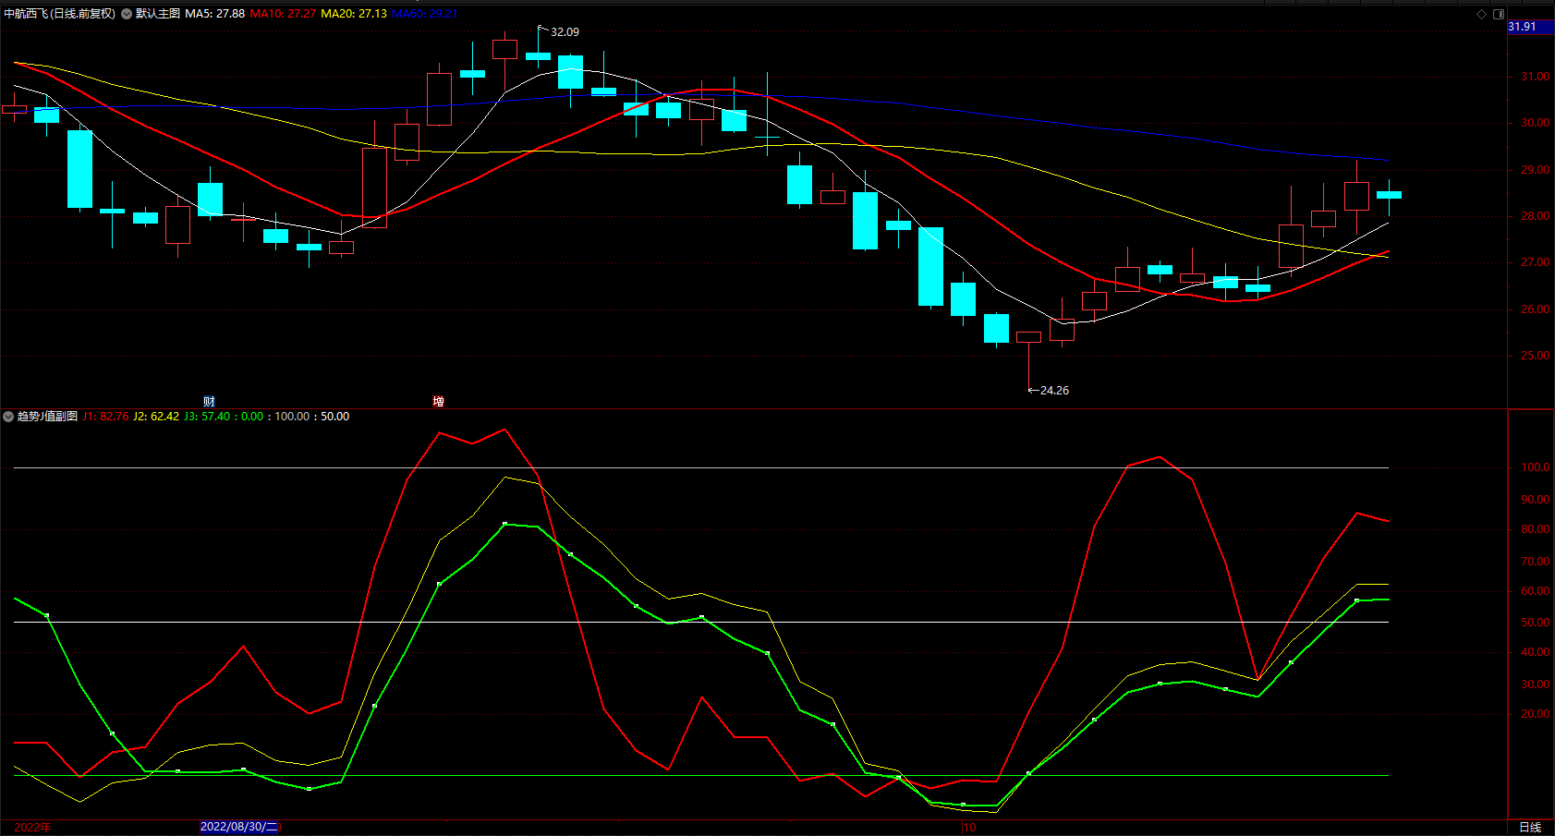Click the 100.00 label on indicator axis
1555x836 pixels.
[1536, 467]
